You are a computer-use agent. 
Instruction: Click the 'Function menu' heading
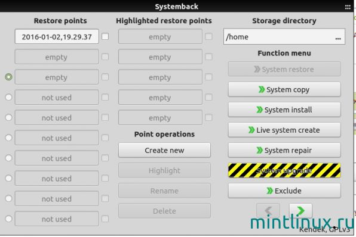pyautogui.click(x=284, y=53)
